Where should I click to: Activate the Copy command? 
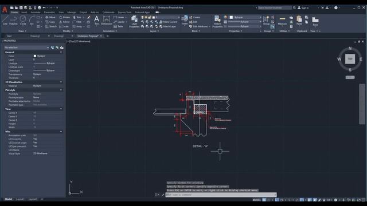[50, 22]
